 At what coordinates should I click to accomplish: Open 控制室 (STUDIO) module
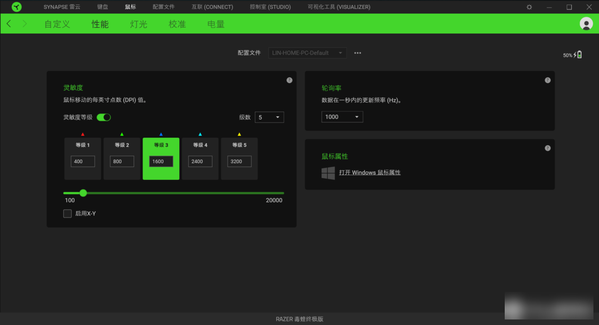pyautogui.click(x=270, y=7)
